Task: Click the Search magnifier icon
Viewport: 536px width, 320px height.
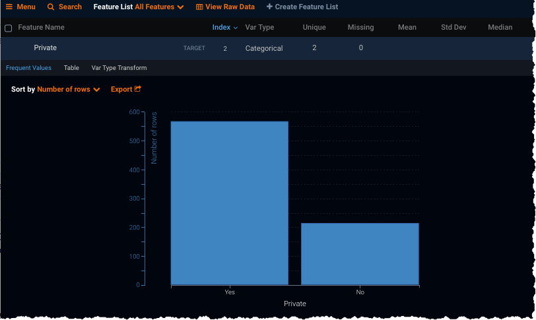Action: 51,7
